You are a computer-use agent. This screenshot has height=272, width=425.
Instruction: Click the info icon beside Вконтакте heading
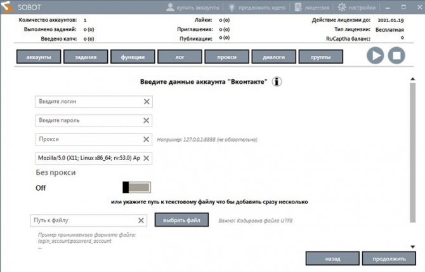277,81
